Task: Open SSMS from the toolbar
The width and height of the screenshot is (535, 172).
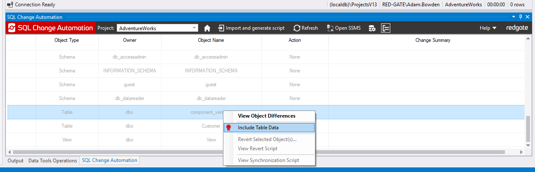Action: pos(343,28)
